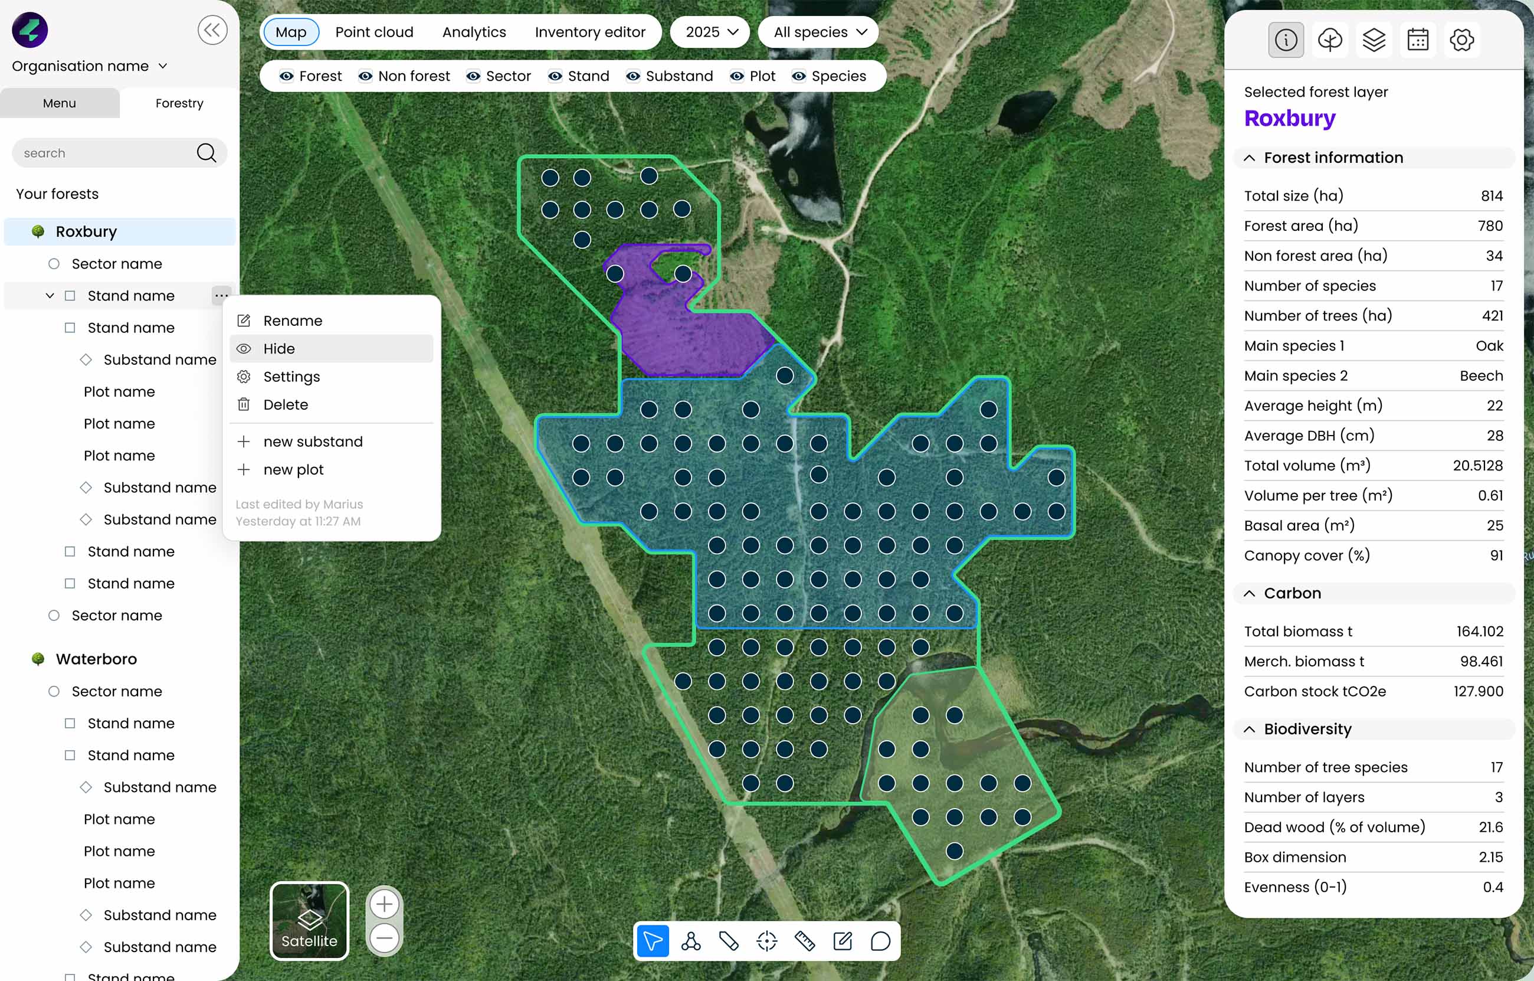1534x981 pixels.
Task: Open the 2025 year dropdown
Action: tap(711, 32)
